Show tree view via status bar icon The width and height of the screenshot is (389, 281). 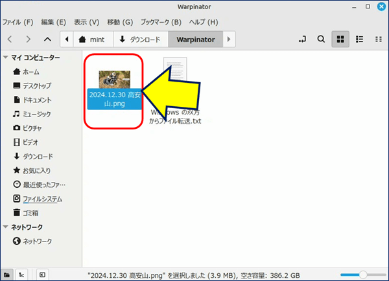(x=21, y=275)
